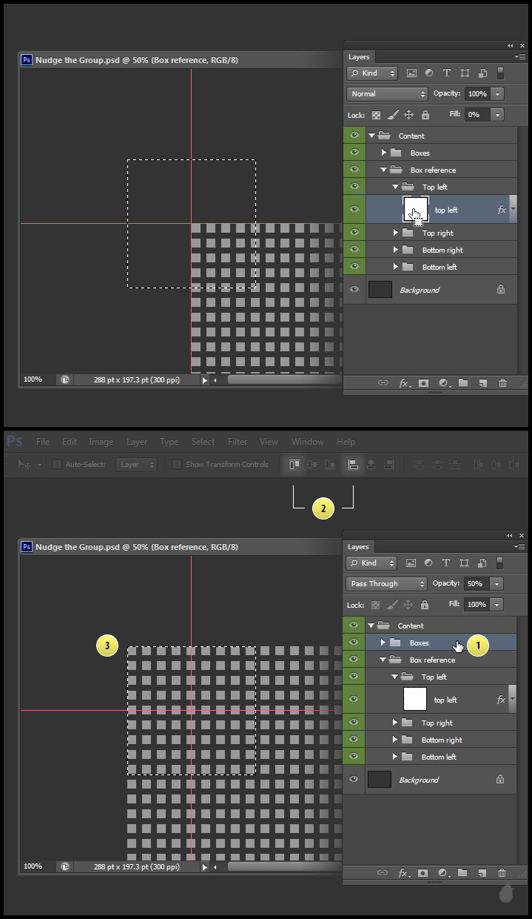Check Show Transform Controls
The image size is (532, 919).
177,465
